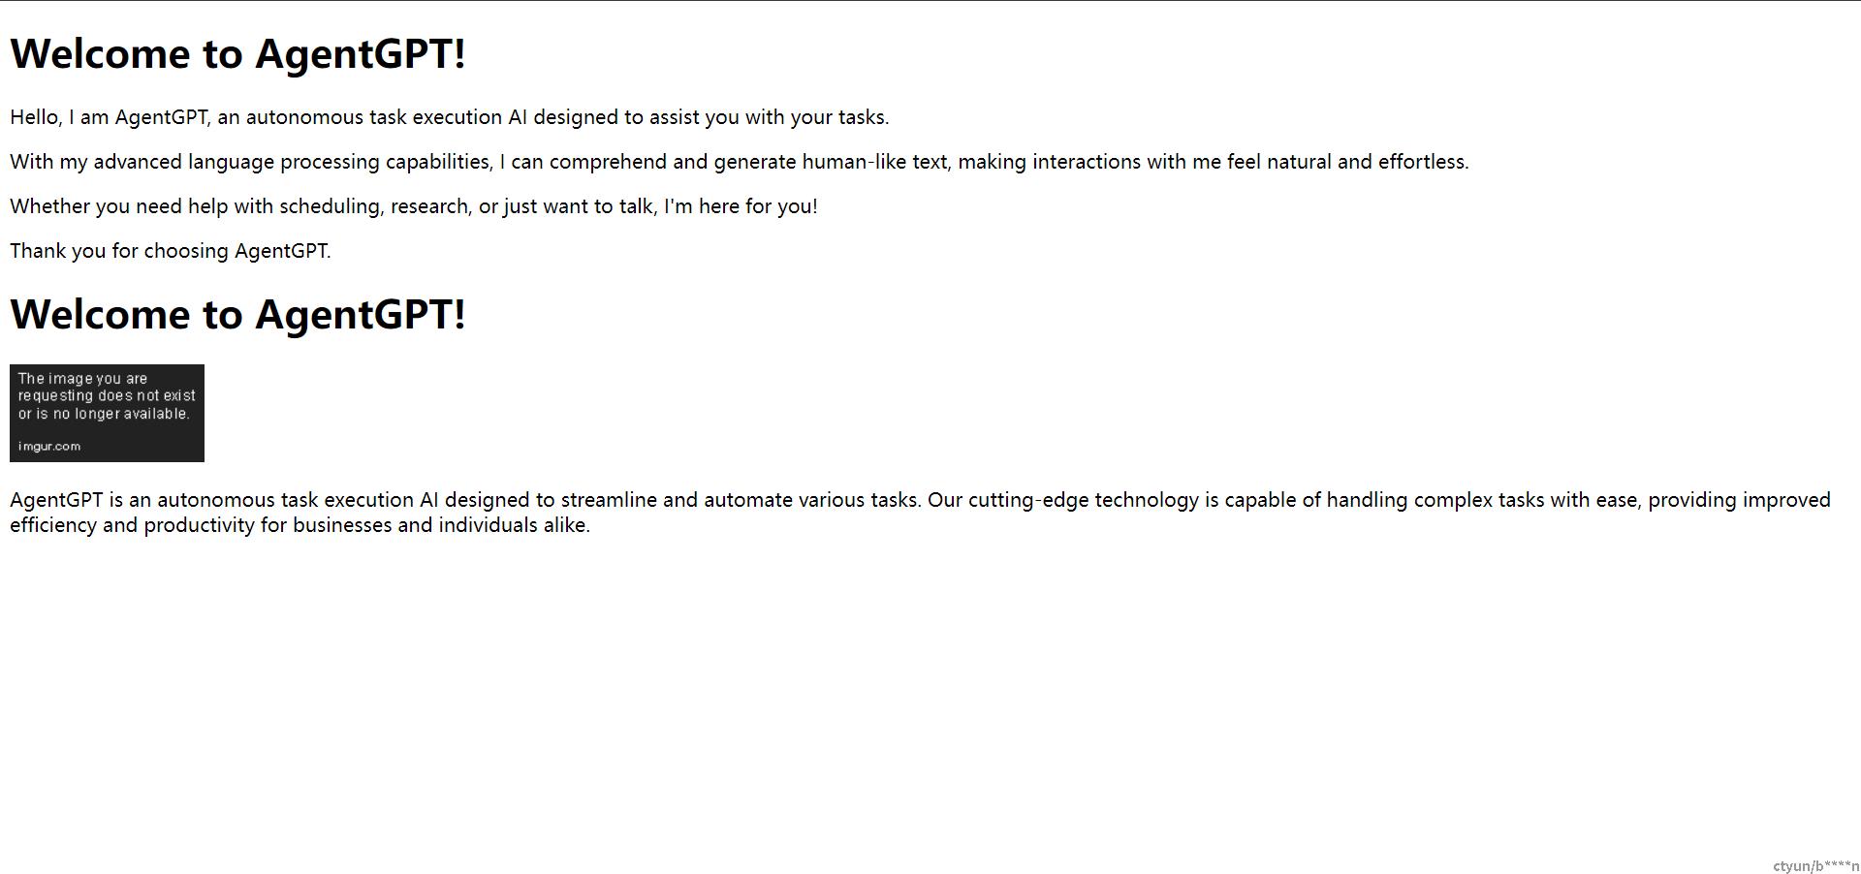The width and height of the screenshot is (1861, 874).
Task: Click the word "research" in the third paragraph
Action: pyautogui.click(x=430, y=206)
